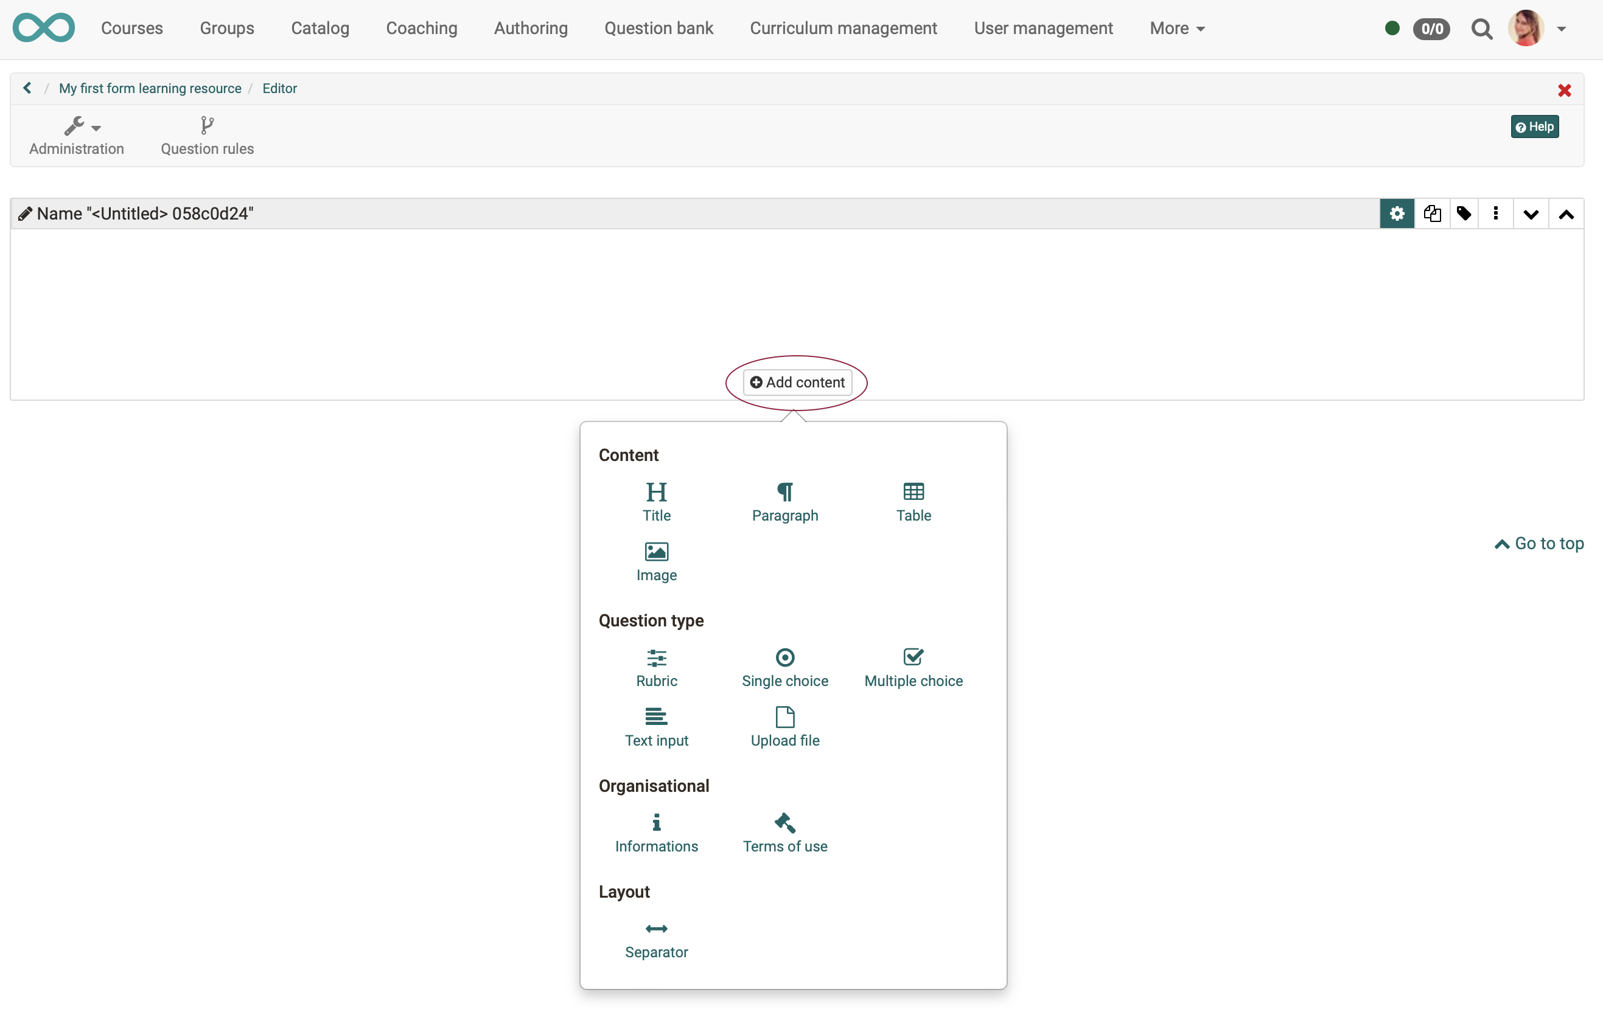Add a Text input question
The height and width of the screenshot is (1012, 1603).
[x=655, y=727]
